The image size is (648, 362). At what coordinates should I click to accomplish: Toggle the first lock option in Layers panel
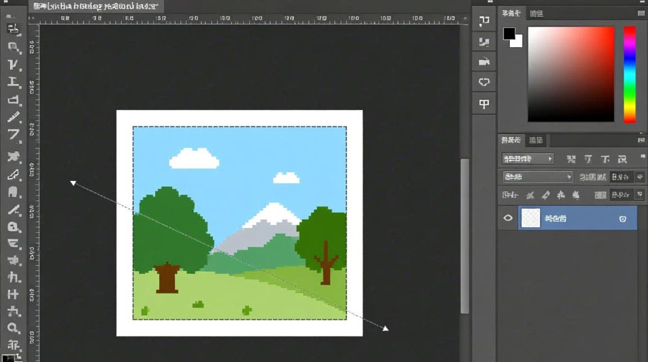pos(530,195)
